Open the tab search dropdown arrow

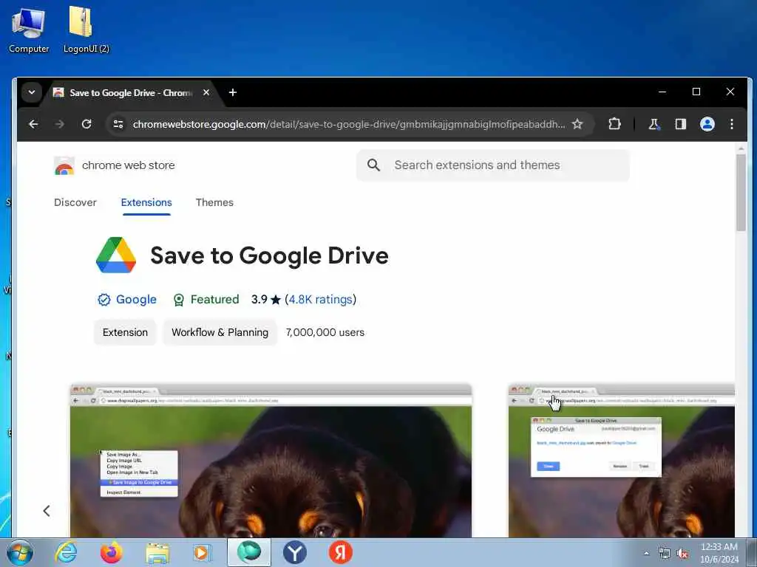32,92
